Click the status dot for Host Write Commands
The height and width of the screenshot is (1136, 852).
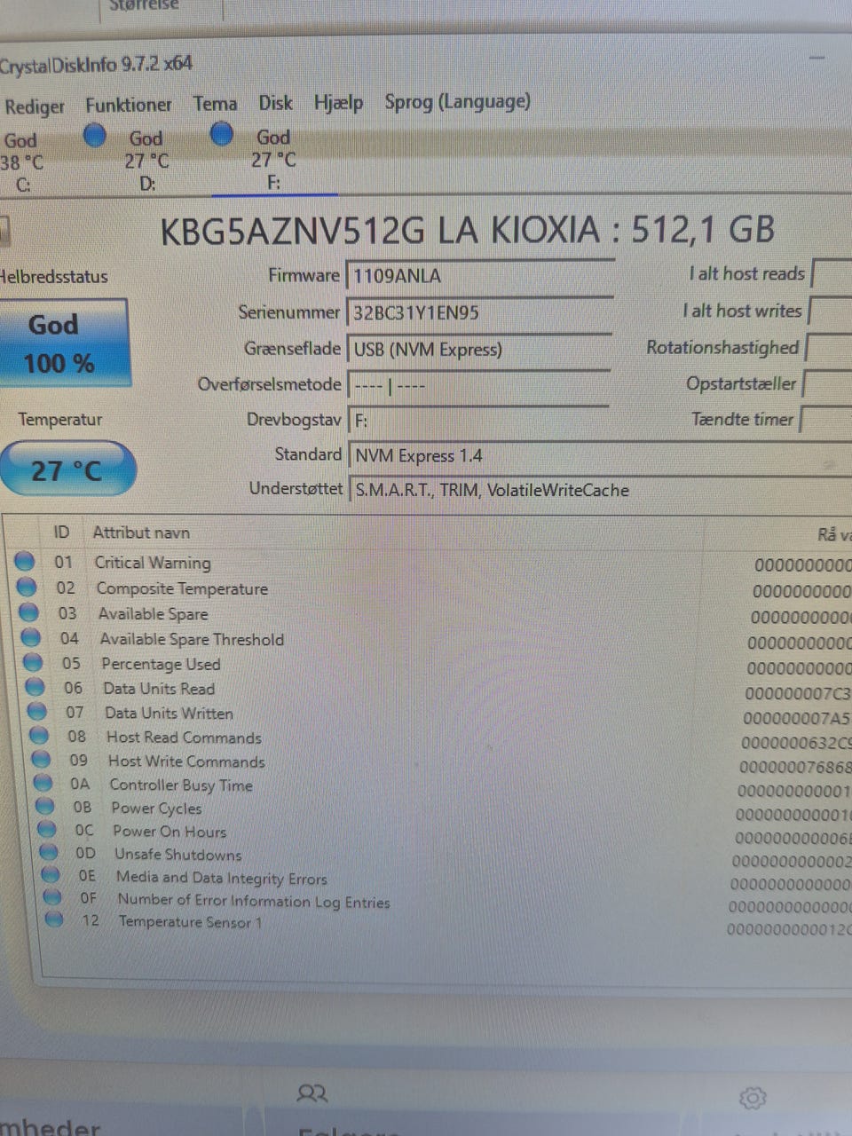pyautogui.click(x=41, y=760)
